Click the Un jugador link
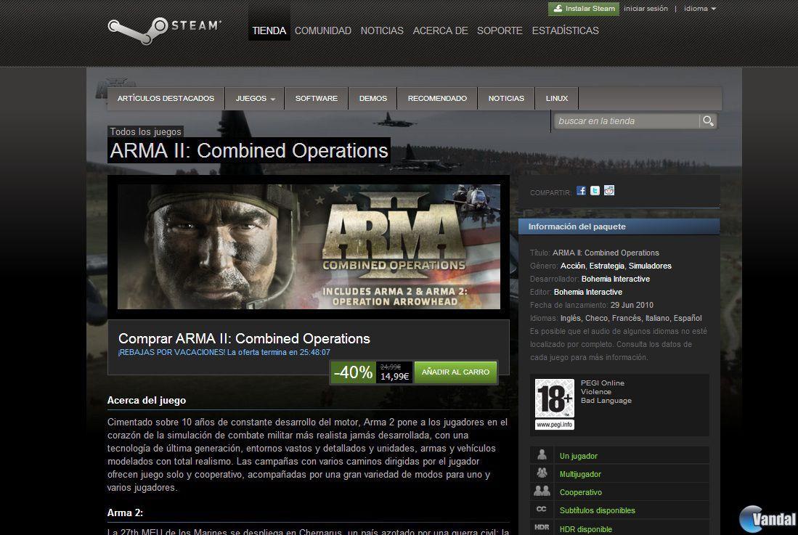The height and width of the screenshot is (535, 798). click(579, 456)
